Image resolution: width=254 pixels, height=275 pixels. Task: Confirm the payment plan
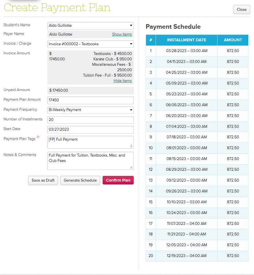click(118, 180)
